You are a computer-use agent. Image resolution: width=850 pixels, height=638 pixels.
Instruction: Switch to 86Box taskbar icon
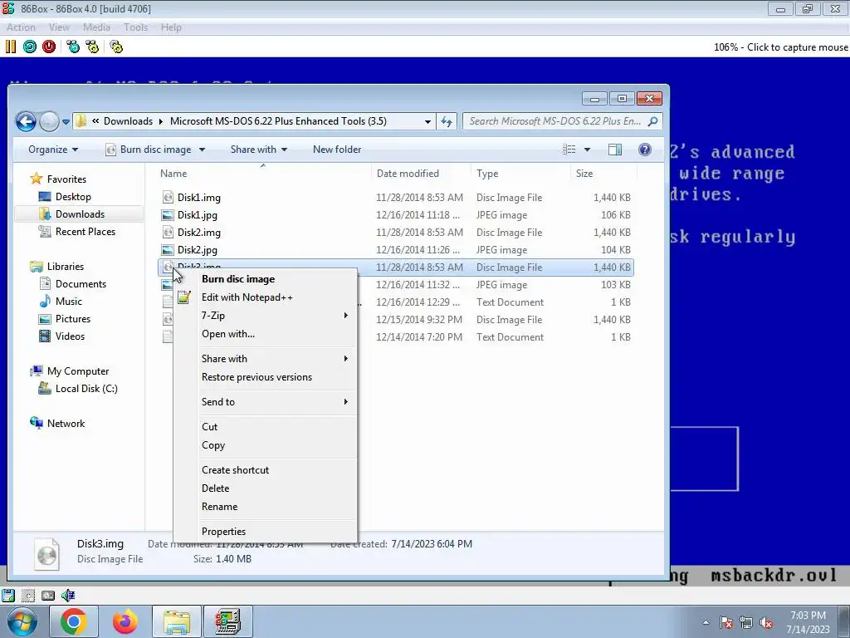pyautogui.click(x=227, y=621)
